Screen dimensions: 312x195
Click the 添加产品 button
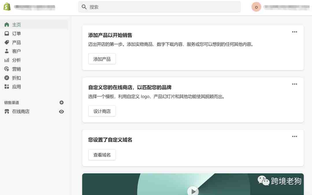[x=102, y=59]
